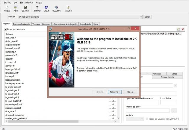The image size is (189, 130).
Task: Select file gamemode.iff
Action: click(11, 55)
